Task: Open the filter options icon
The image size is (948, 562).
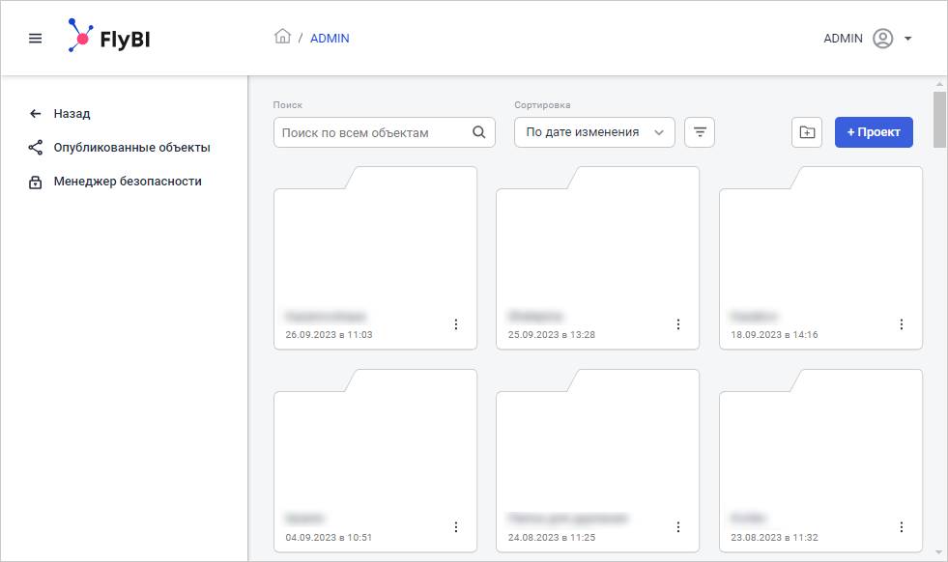Action: [x=700, y=132]
